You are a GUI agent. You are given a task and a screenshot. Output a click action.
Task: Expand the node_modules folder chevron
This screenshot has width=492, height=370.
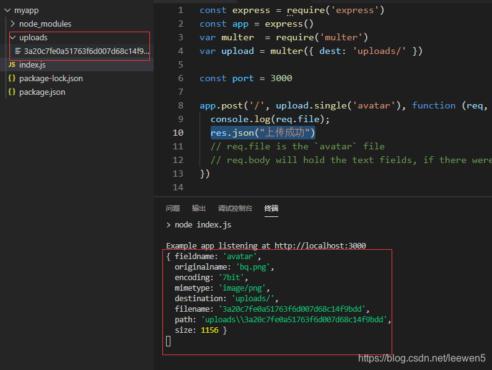click(x=12, y=24)
